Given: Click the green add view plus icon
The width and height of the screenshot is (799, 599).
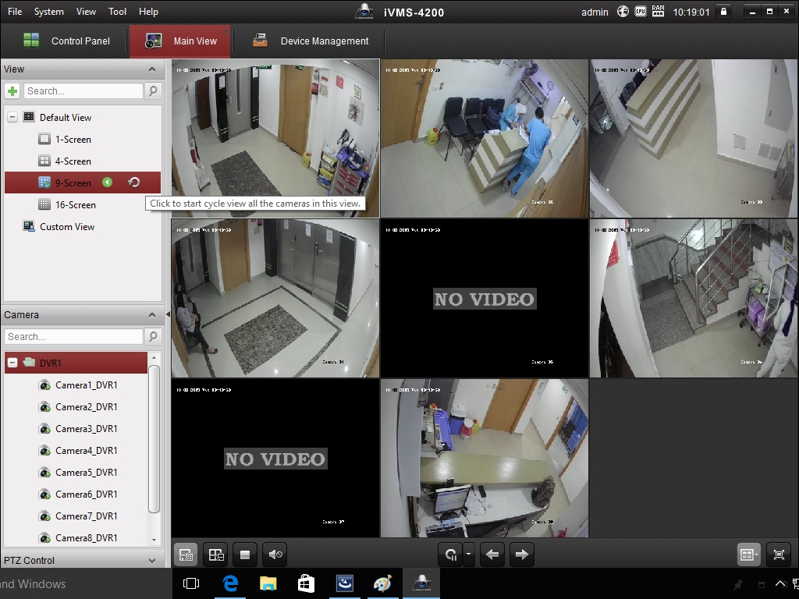Looking at the screenshot, I should (12, 91).
